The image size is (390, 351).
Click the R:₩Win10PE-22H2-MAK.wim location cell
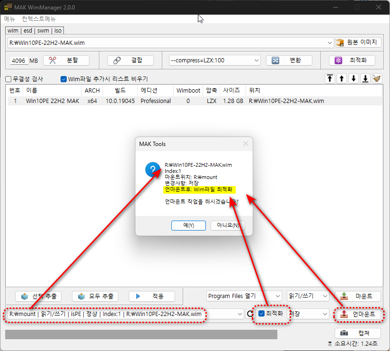tap(286, 101)
